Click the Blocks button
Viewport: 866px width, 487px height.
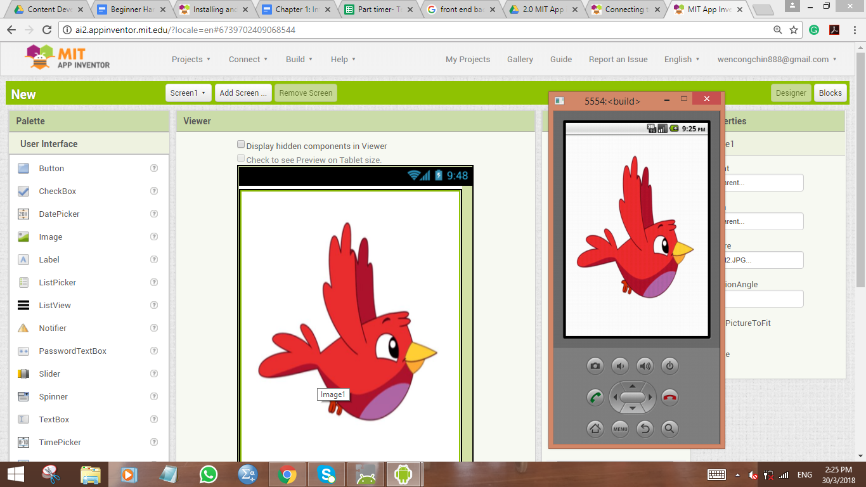point(830,93)
